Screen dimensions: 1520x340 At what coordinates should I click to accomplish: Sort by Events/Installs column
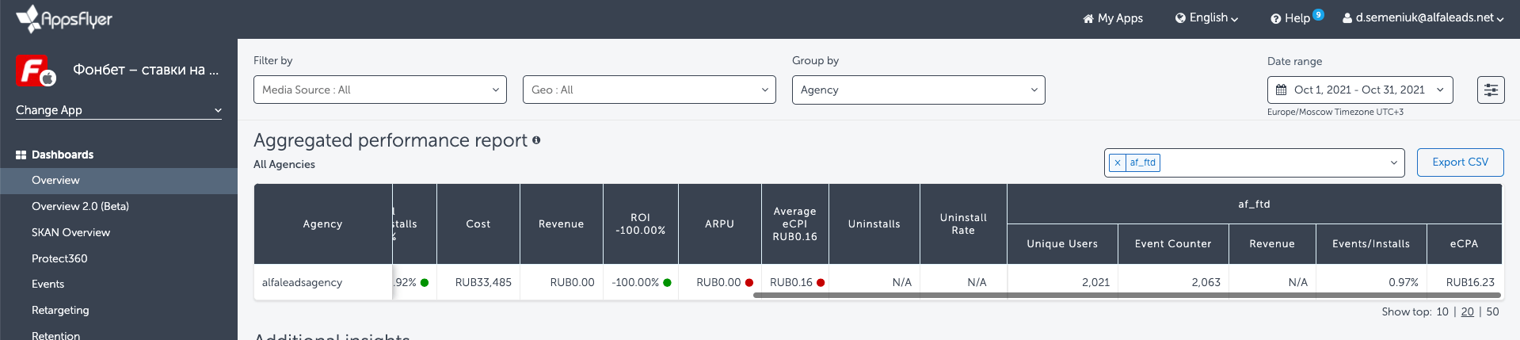click(x=1371, y=244)
